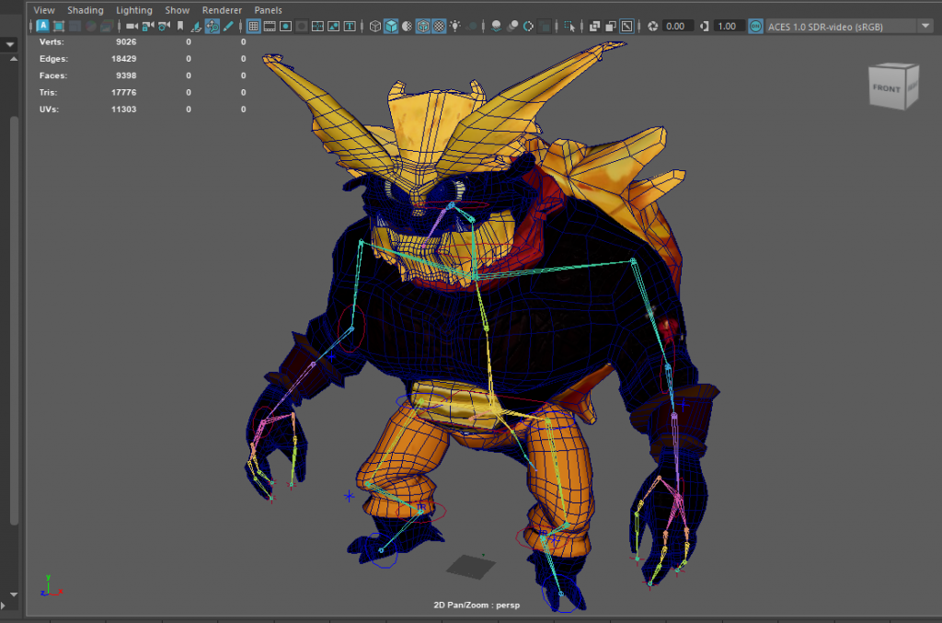
Task: Open the ACES 1.0 SDR-video color space dropdown
Action: [x=849, y=26]
